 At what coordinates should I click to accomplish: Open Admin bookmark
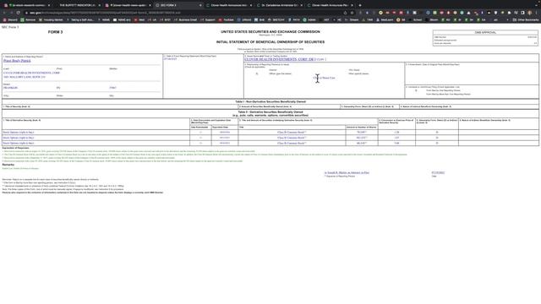pos(309,20)
